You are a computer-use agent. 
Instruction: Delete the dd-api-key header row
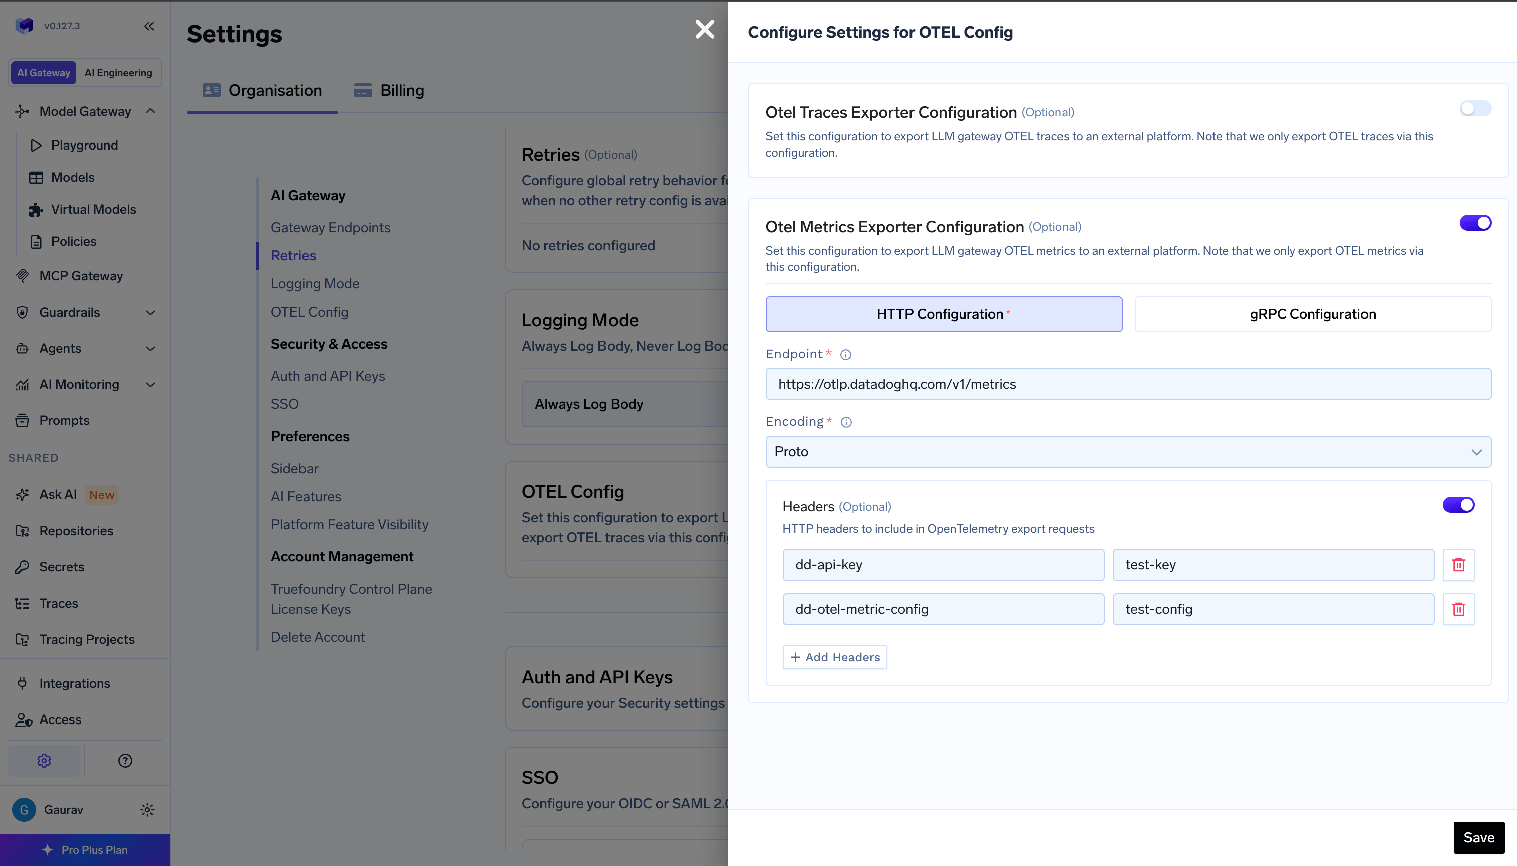tap(1459, 564)
